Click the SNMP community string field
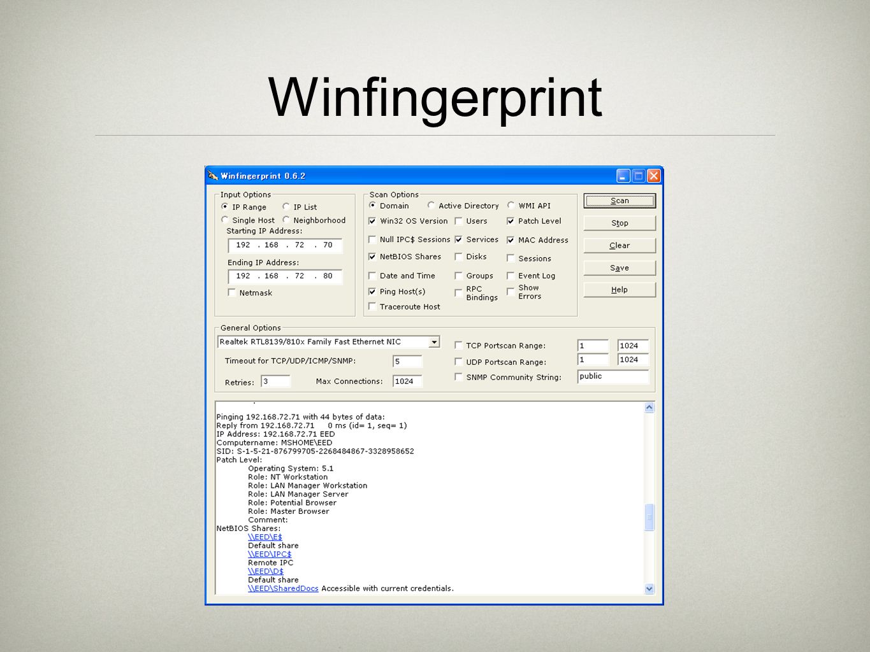The image size is (870, 652). [613, 376]
